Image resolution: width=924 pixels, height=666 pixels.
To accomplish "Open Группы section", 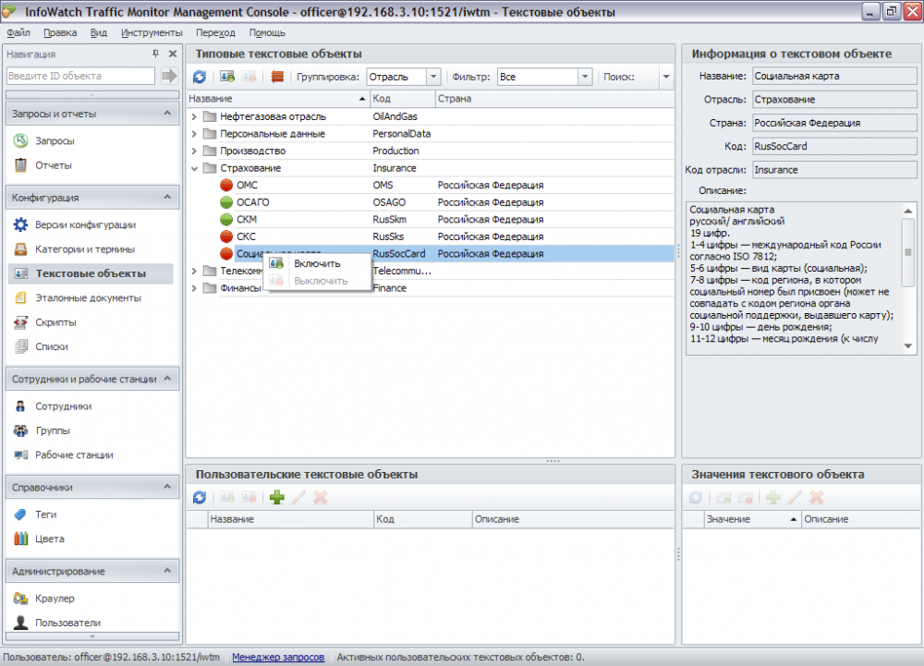I will pyautogui.click(x=53, y=430).
